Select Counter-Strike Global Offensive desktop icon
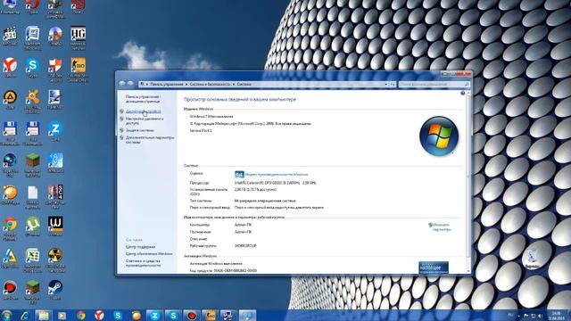The width and height of the screenshot is (571, 321). [x=78, y=70]
